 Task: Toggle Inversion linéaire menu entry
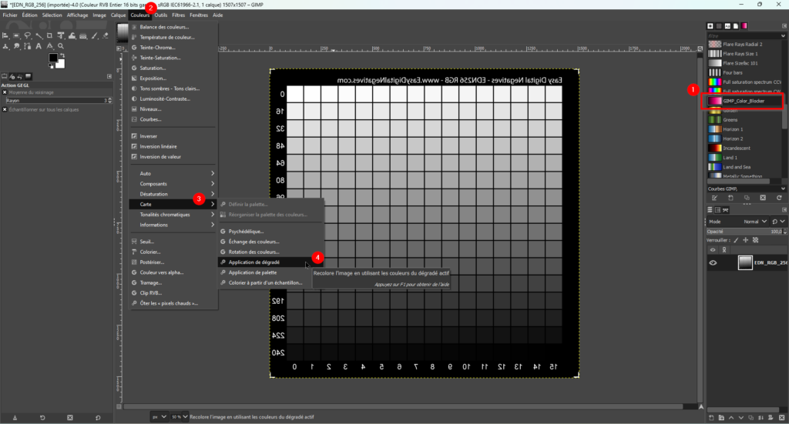173,147
